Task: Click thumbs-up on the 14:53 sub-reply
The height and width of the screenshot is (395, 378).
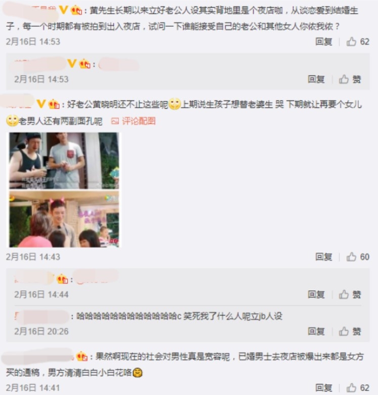Action: click(350, 79)
